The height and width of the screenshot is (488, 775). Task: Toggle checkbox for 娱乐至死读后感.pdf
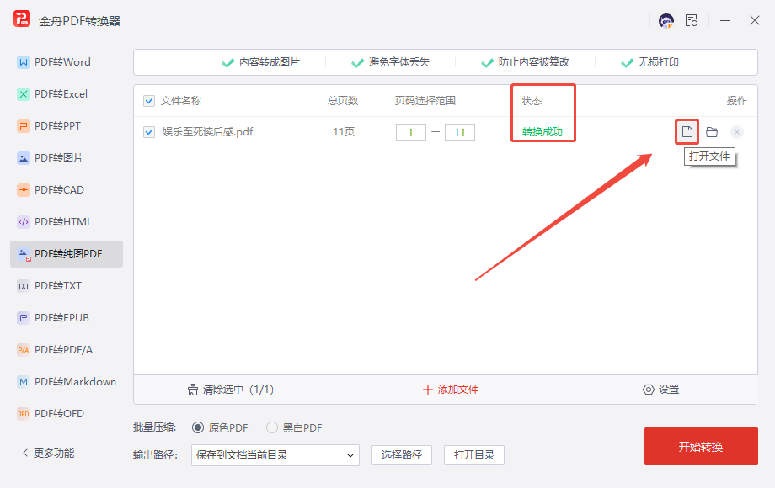(149, 132)
